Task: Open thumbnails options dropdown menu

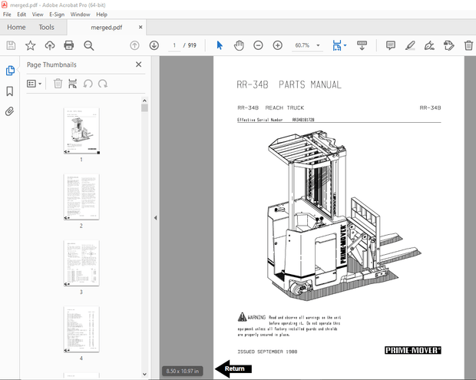Action: pos(34,84)
